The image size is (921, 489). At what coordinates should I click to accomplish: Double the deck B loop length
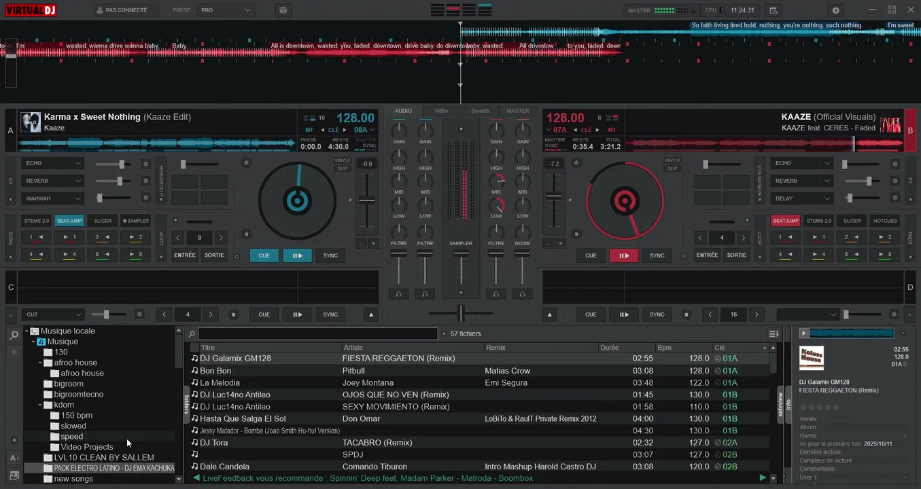pos(743,238)
